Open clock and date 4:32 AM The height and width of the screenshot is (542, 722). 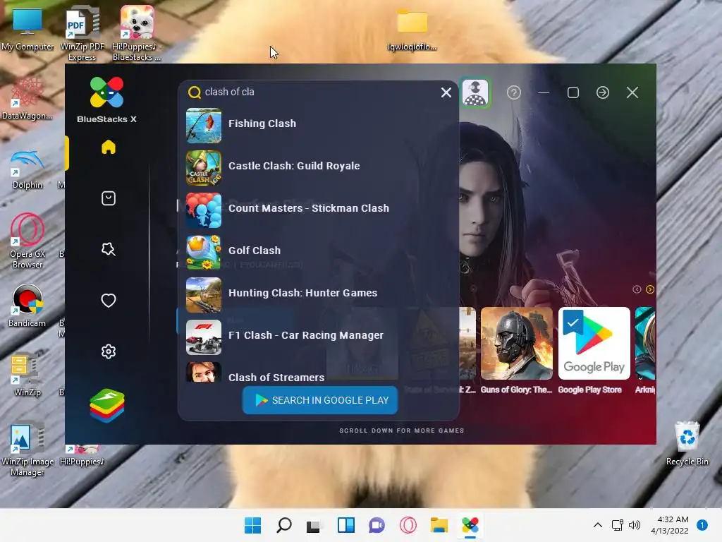[670, 525]
